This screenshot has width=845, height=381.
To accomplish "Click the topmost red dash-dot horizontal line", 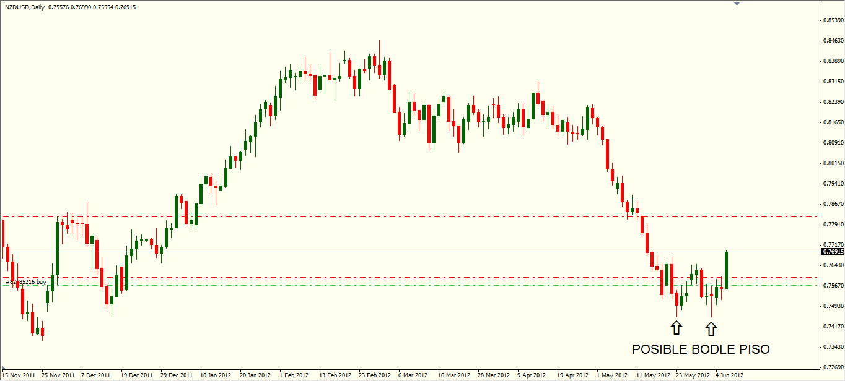I will coord(372,217).
